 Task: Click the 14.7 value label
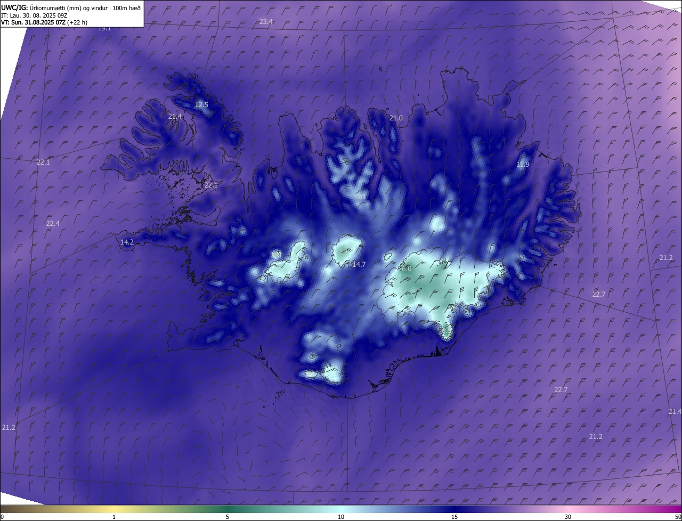coord(359,264)
